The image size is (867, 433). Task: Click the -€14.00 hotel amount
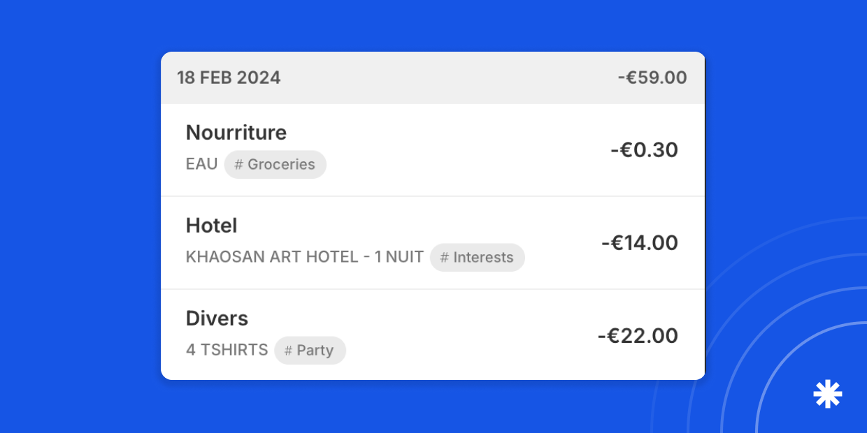tap(640, 243)
